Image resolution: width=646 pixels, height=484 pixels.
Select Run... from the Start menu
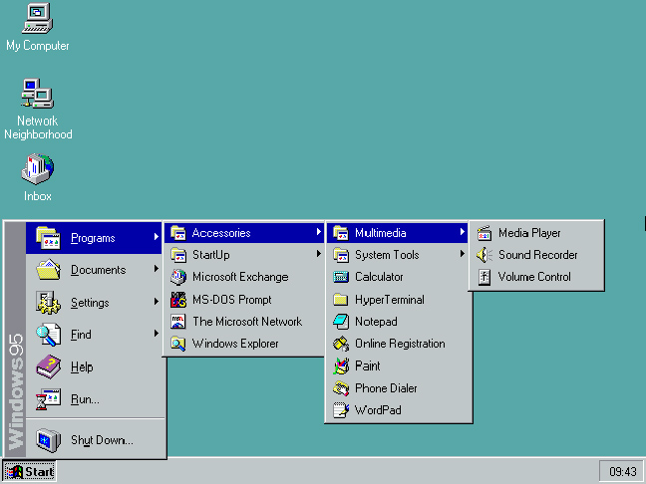84,399
